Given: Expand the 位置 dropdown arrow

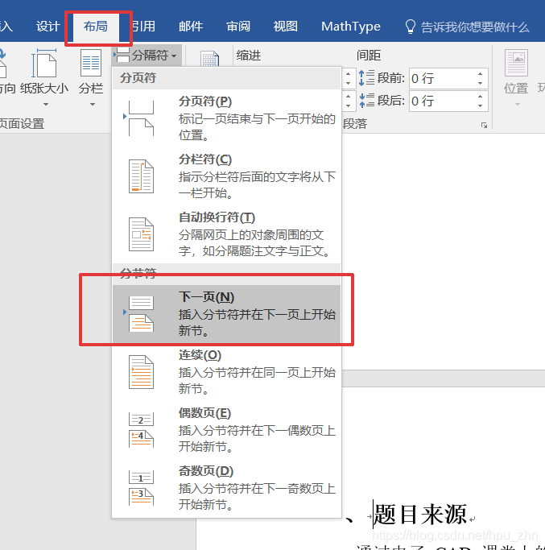Looking at the screenshot, I should click(x=518, y=104).
